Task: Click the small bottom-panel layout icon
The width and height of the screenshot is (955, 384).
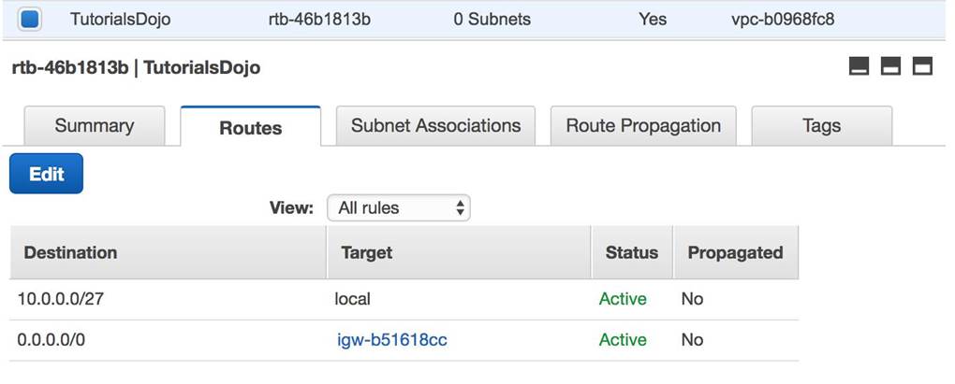Action: click(x=858, y=66)
